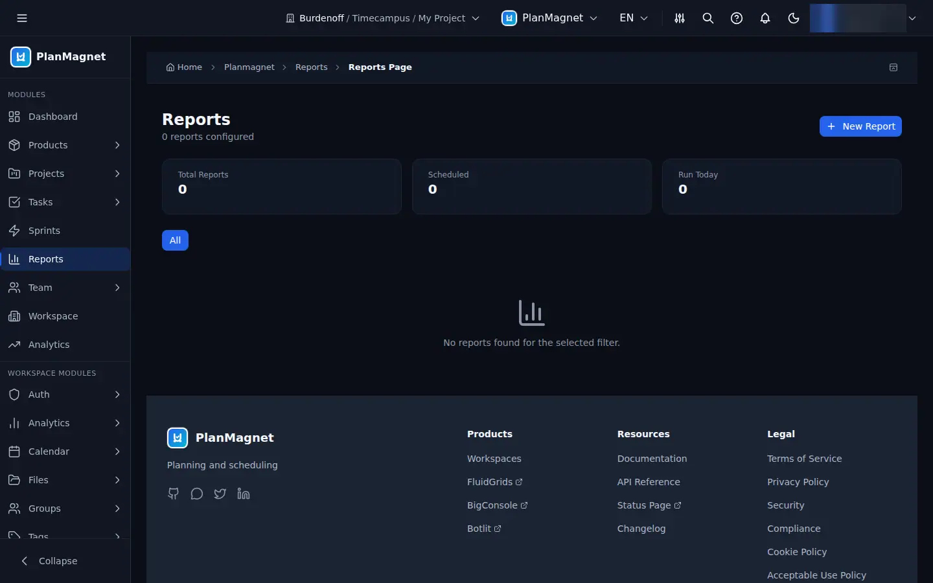Expand the Auth submenu chevron
Viewport: 933px width, 583px height.
click(x=117, y=394)
